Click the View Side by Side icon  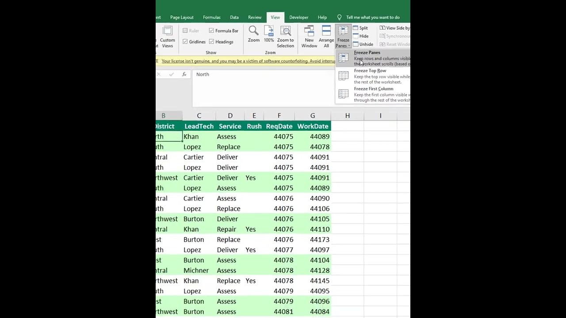[x=382, y=28]
